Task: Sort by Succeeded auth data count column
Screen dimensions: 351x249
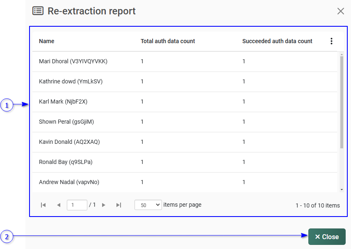Action: [x=277, y=41]
